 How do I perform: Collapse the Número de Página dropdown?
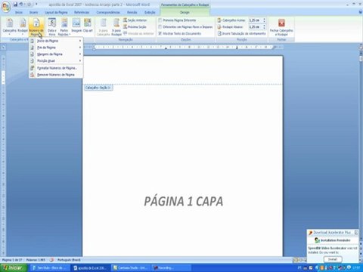(36, 26)
